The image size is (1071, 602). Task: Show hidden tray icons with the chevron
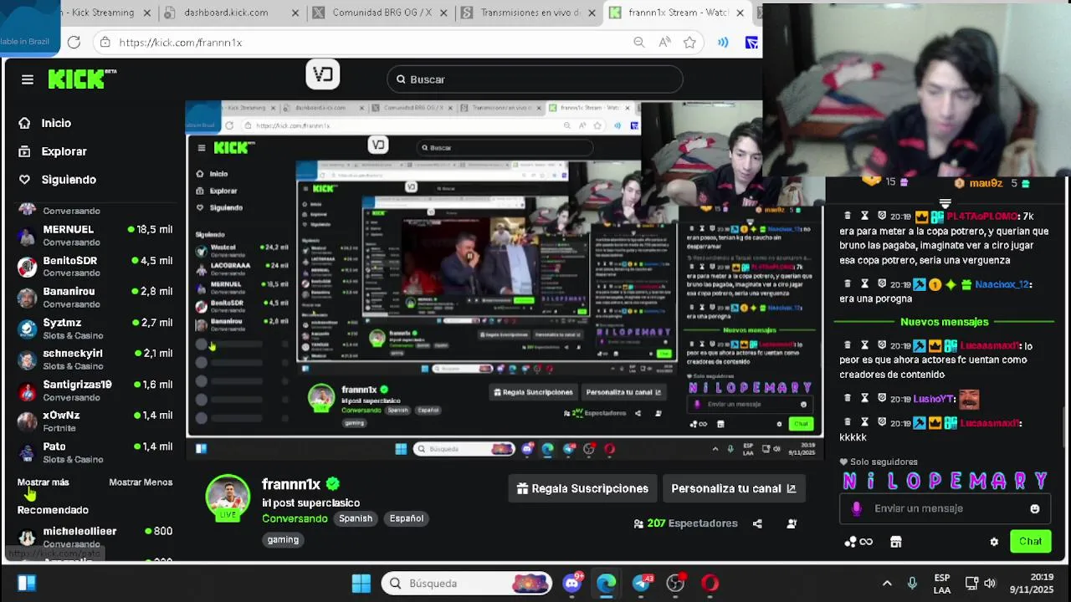887,583
